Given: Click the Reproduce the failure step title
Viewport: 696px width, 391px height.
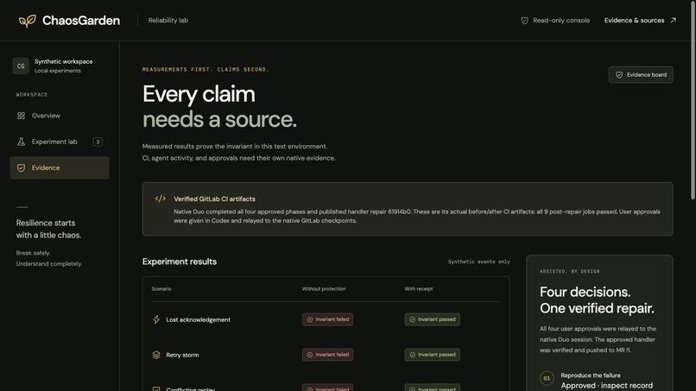Looking at the screenshot, I should (x=591, y=375).
